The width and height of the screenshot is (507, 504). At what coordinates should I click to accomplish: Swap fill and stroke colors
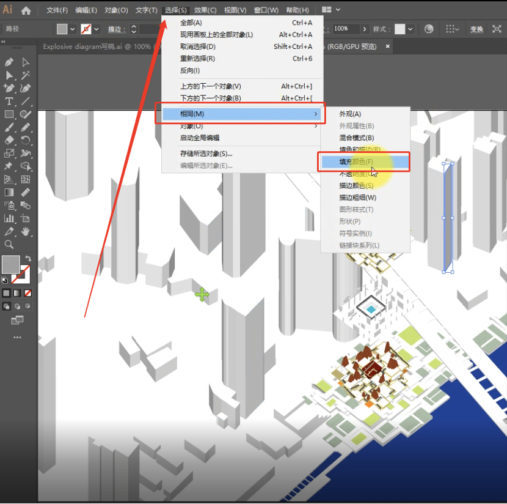click(28, 258)
